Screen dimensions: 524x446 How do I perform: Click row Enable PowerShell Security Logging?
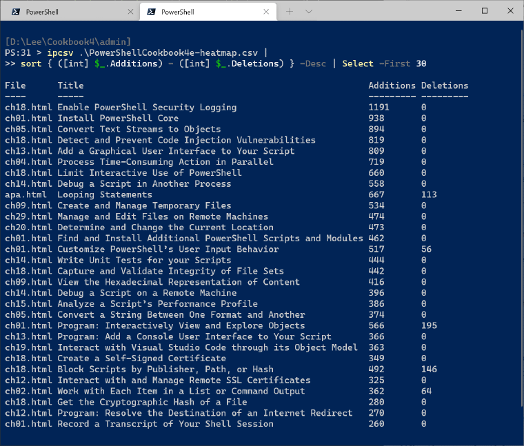click(x=236, y=108)
